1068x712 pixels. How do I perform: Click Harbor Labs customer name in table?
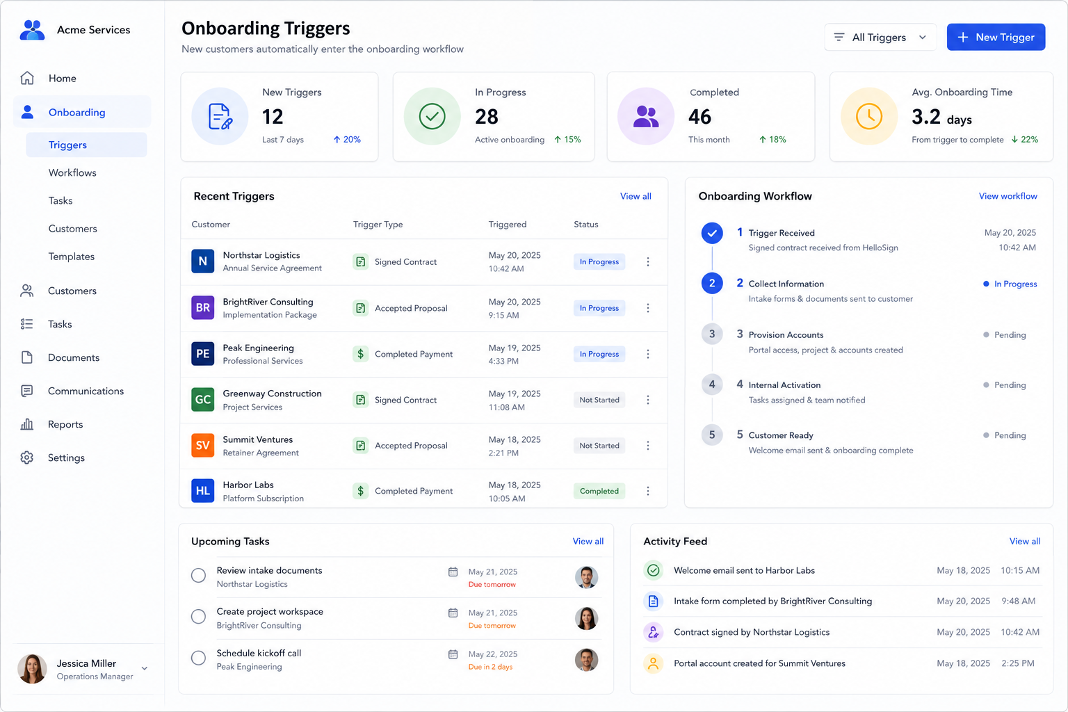click(248, 485)
